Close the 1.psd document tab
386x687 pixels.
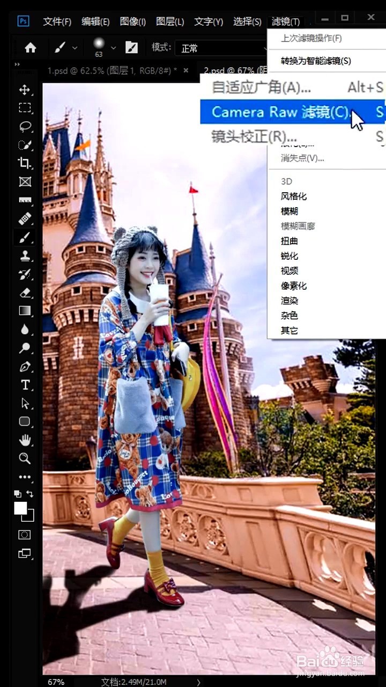tap(186, 70)
